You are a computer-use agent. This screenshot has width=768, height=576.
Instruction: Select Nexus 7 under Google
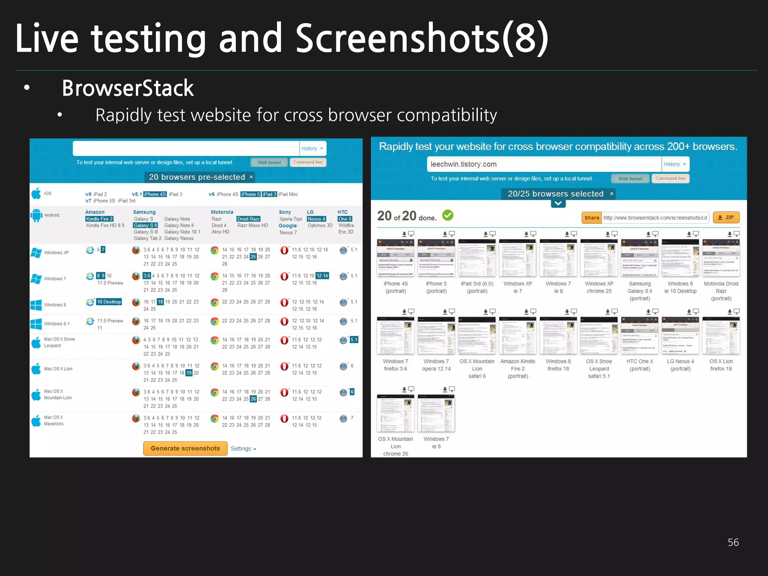288,232
